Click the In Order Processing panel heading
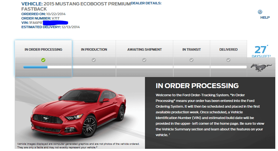 (x=197, y=86)
